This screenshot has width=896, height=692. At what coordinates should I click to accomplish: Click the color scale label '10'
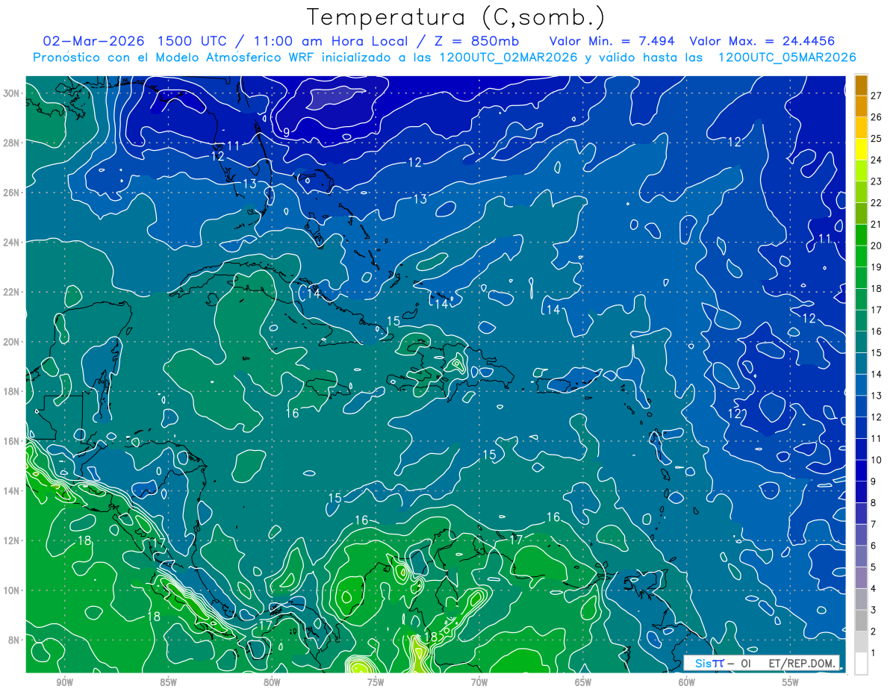pyautogui.click(x=877, y=460)
